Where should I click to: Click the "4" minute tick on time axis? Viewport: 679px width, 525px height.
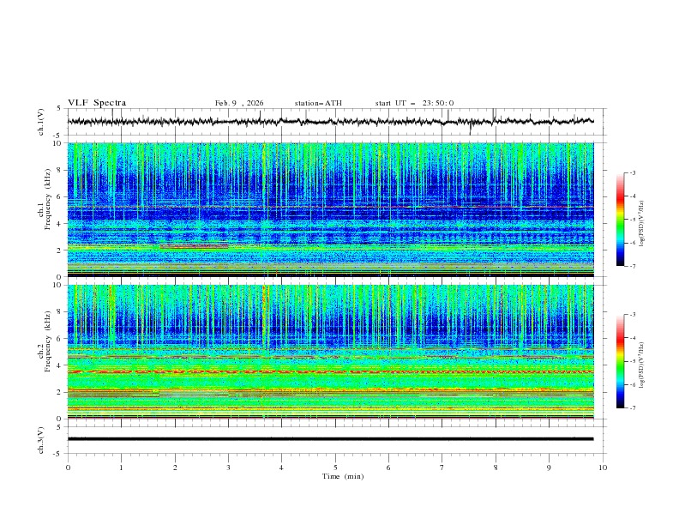point(281,468)
